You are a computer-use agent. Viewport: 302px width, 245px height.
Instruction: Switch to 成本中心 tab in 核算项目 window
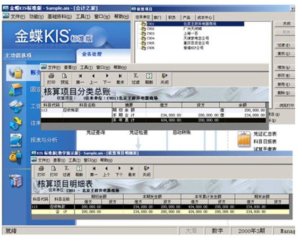point(204,18)
